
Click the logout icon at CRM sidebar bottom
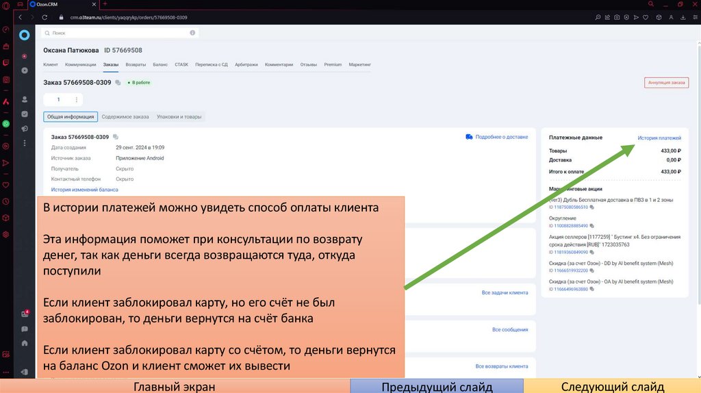coord(25,372)
